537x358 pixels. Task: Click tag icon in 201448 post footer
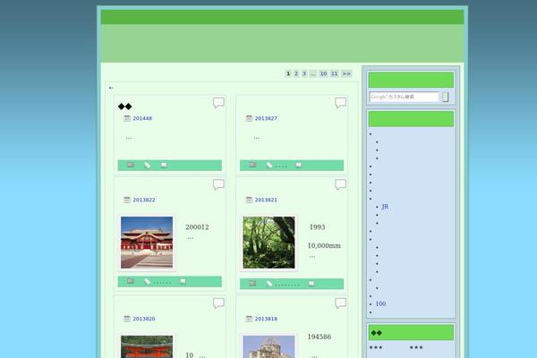(x=148, y=165)
